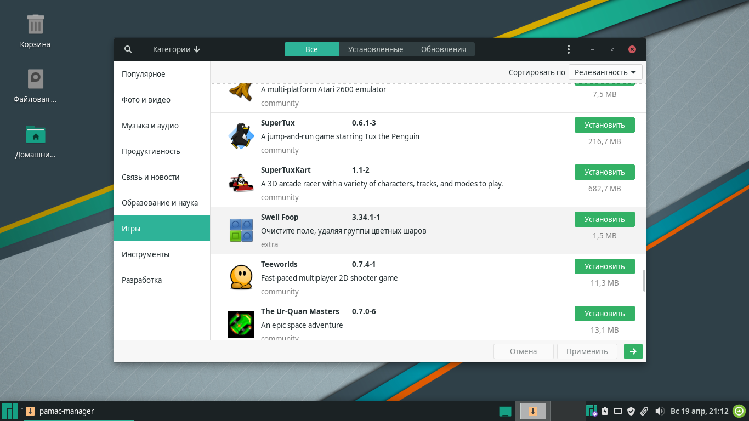Open the Домашняя home folder desktop icon
The height and width of the screenshot is (421, 749).
coord(35,134)
